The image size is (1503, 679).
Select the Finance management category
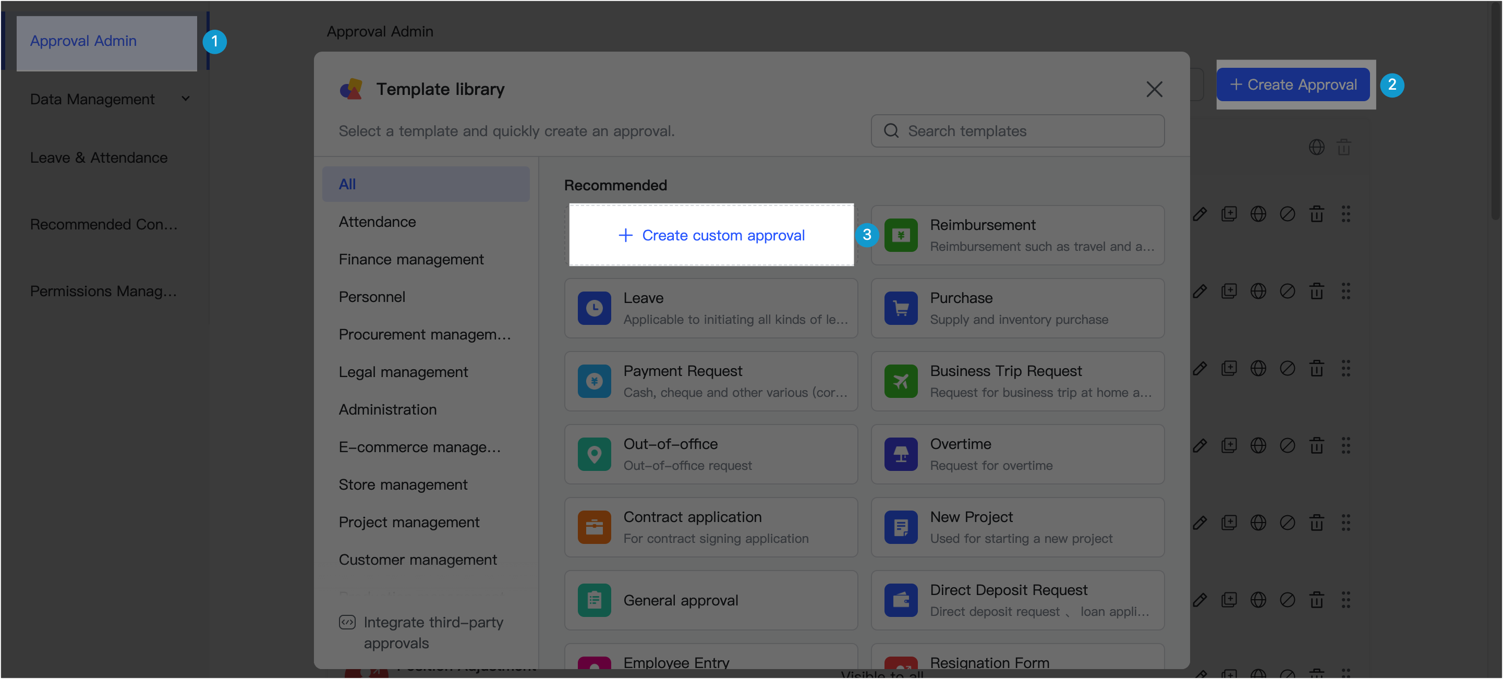[x=426, y=259]
